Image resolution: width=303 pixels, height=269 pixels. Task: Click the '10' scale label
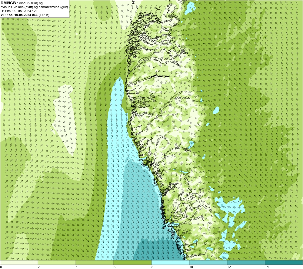click(191, 267)
